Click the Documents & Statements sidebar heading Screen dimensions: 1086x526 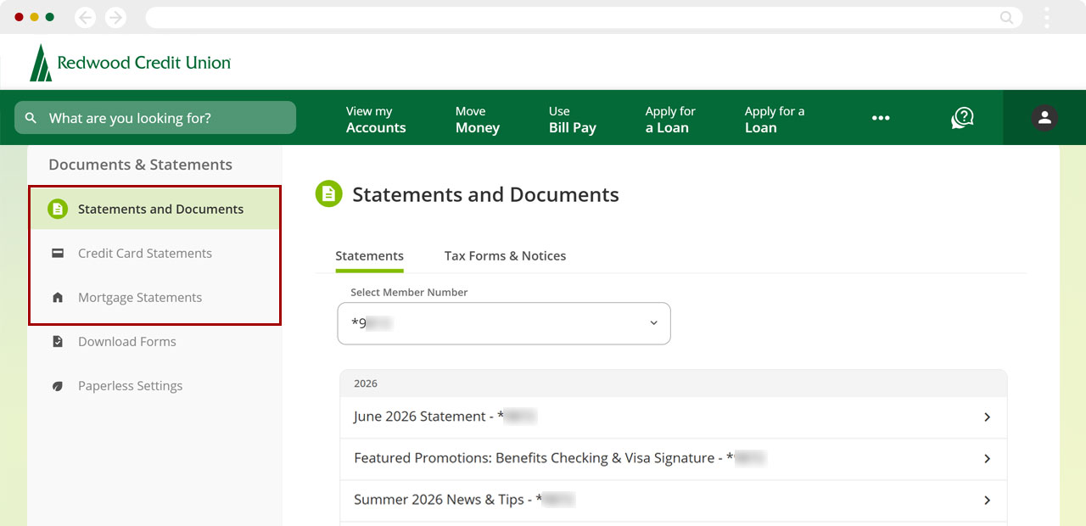140,165
